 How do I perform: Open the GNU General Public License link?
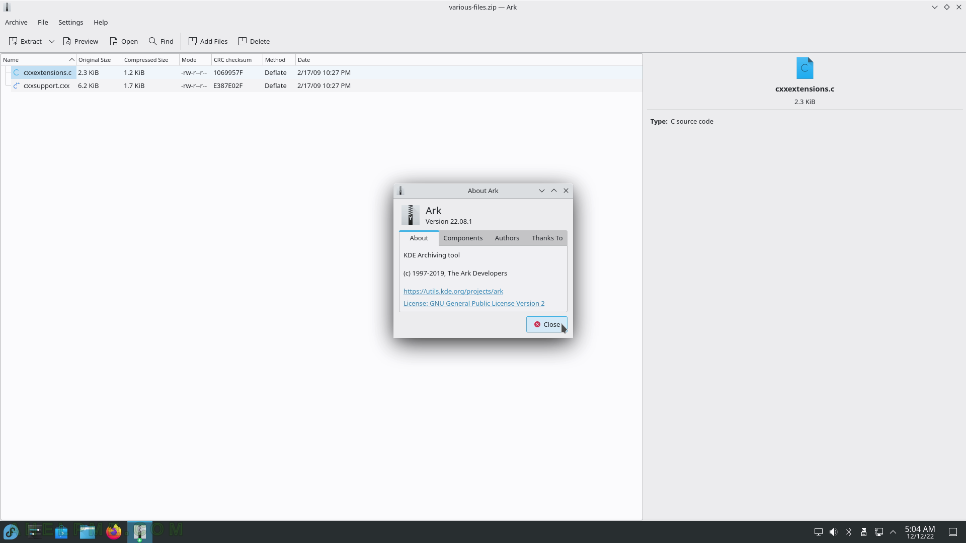coord(474,303)
